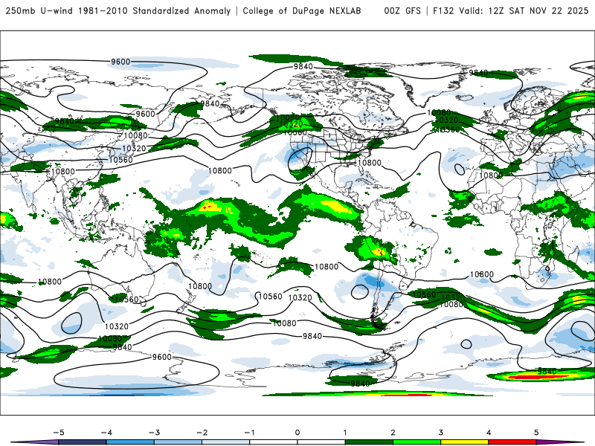Click the "10800" contour label in the central North Pacific
This screenshot has height=446, width=595.
pyautogui.click(x=219, y=171)
